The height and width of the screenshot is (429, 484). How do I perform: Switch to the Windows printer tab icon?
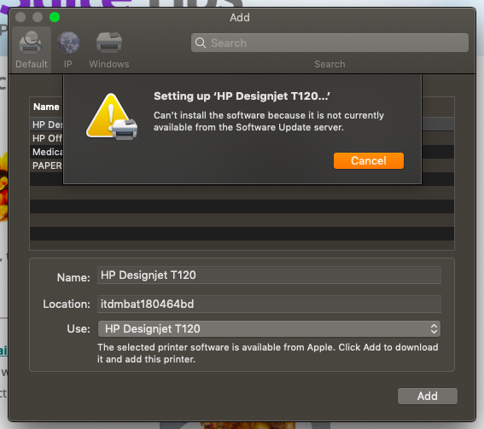pyautogui.click(x=109, y=43)
